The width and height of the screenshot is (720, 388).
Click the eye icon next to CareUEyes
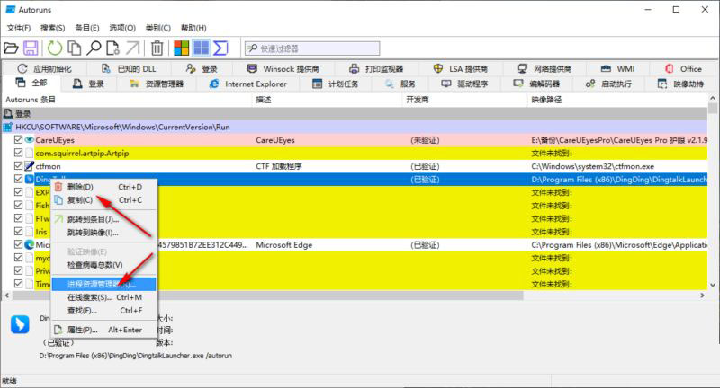click(30, 140)
